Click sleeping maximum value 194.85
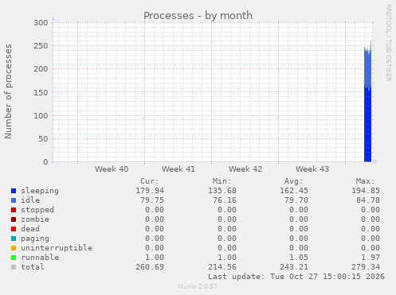396x295 pixels. pos(366,191)
